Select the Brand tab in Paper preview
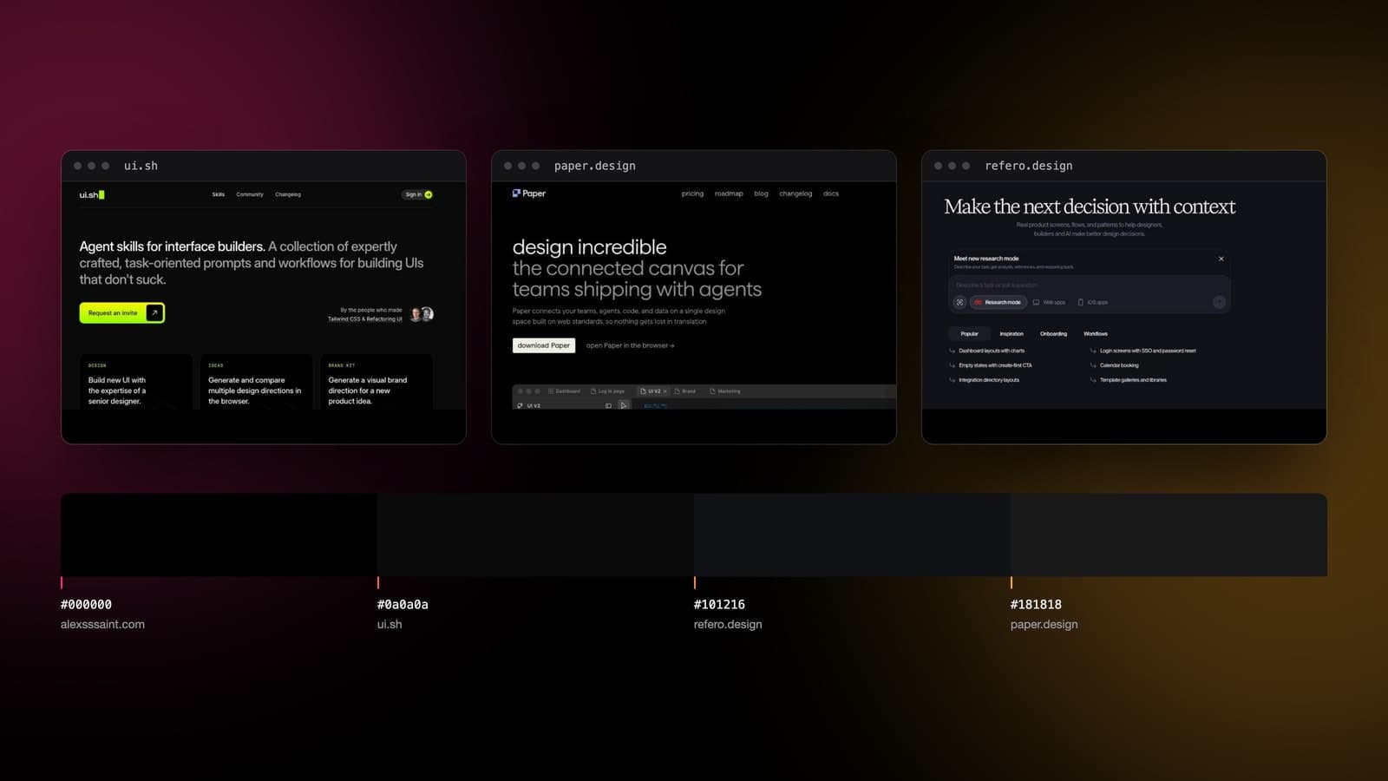 pos(685,391)
